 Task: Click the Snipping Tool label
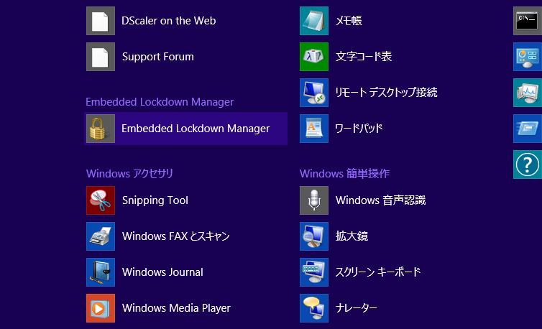coord(155,200)
